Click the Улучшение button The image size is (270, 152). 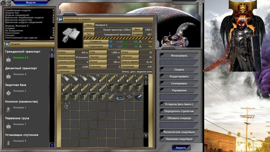[179, 90]
